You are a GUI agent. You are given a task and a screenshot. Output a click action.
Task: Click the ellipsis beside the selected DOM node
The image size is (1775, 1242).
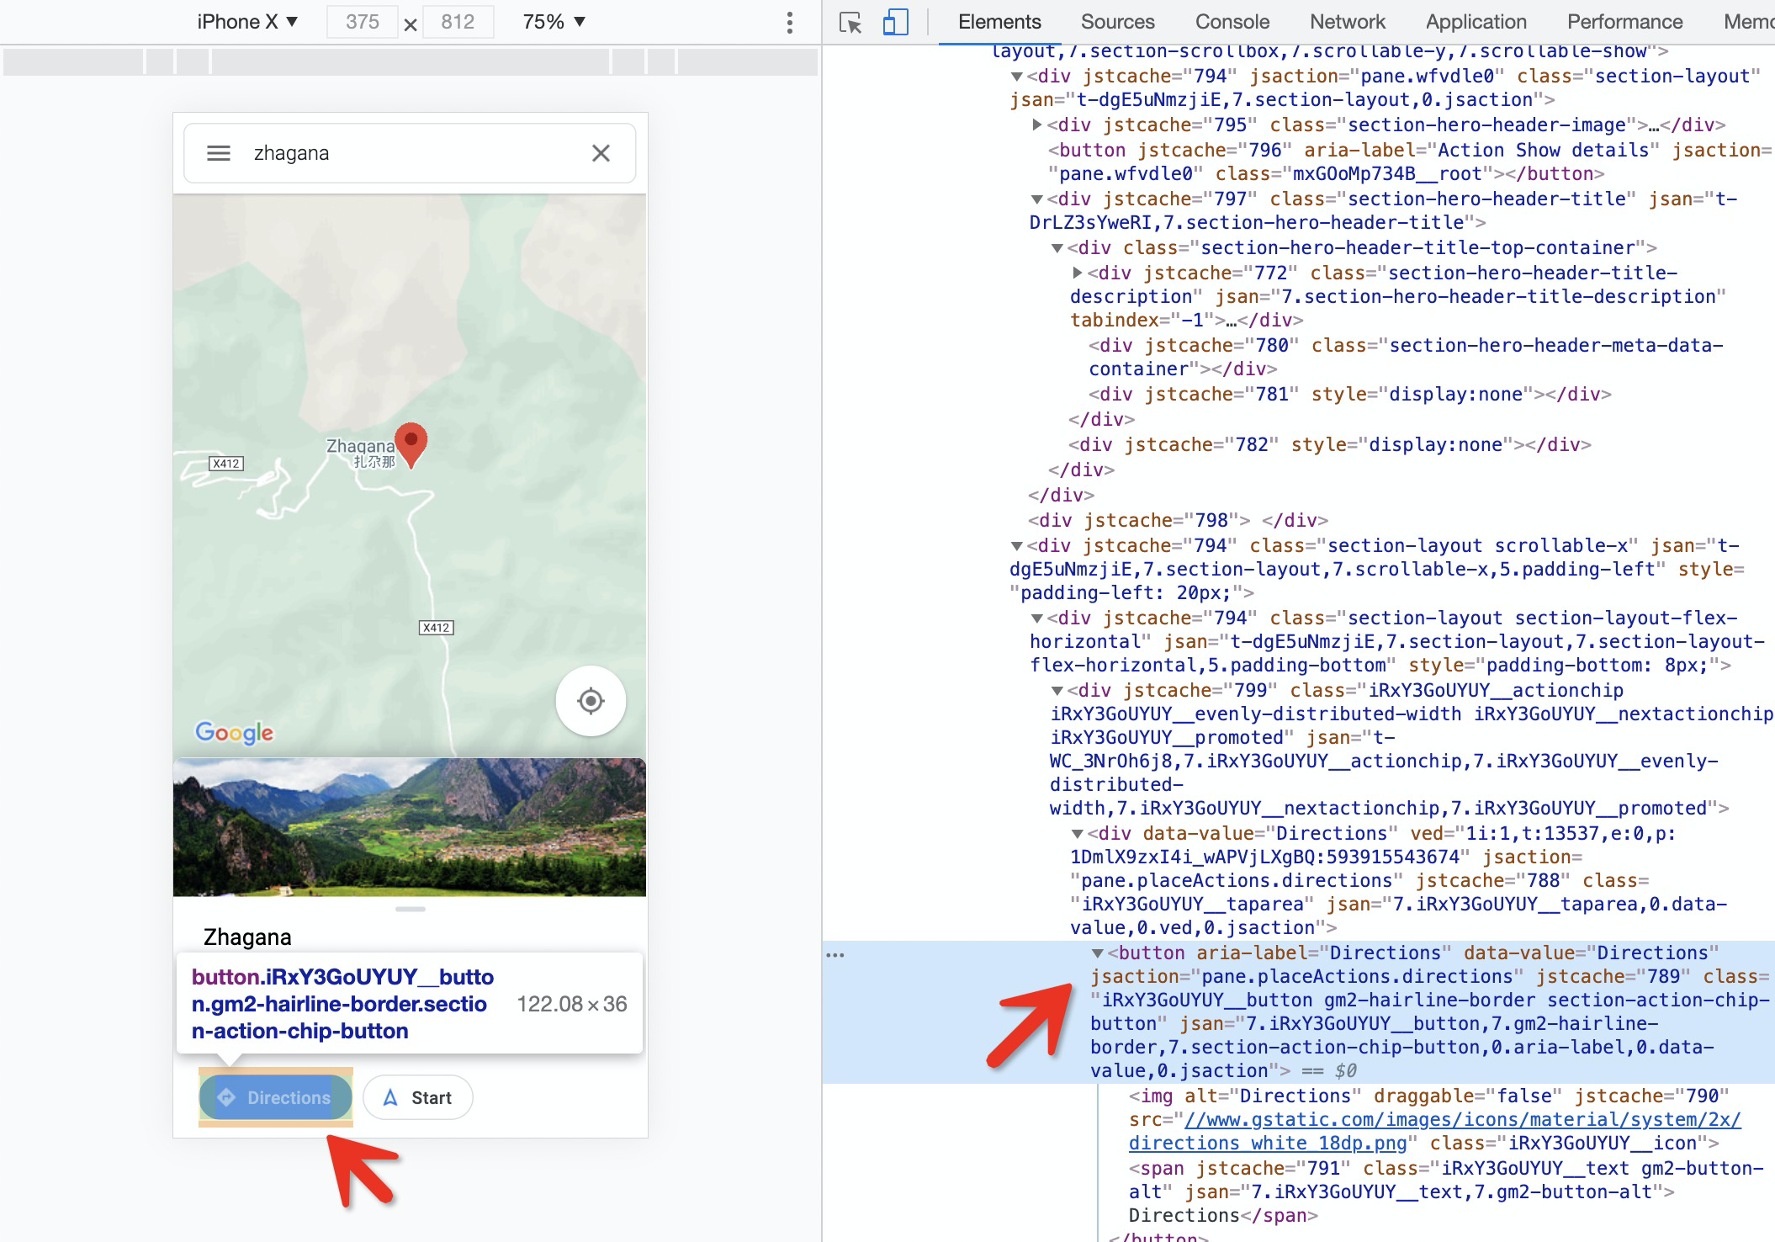click(835, 954)
